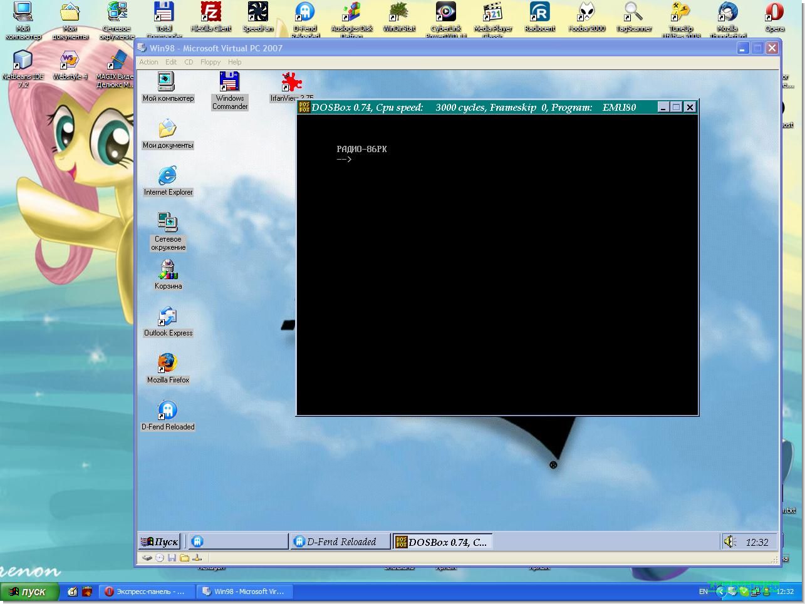
Task: Open the D-Fend Reloaded desktop icon in Win98
Action: pos(167,411)
